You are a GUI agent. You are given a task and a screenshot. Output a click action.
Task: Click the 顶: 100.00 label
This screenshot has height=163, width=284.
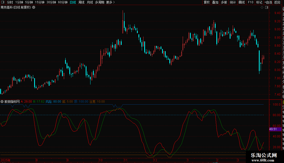pos(81,102)
